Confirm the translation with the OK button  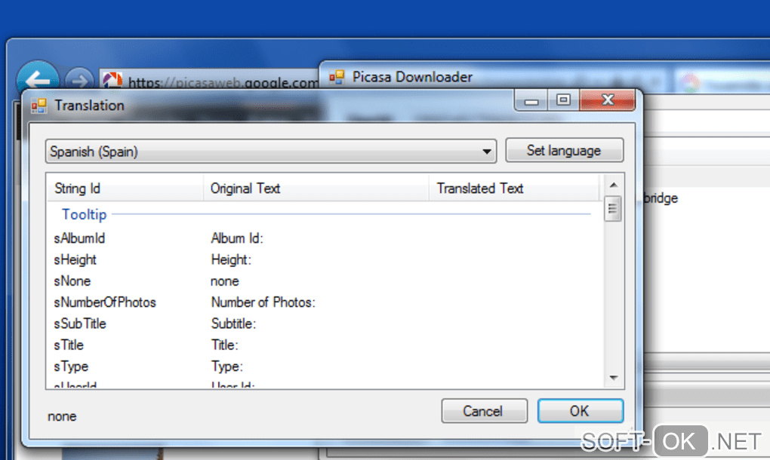pyautogui.click(x=581, y=411)
